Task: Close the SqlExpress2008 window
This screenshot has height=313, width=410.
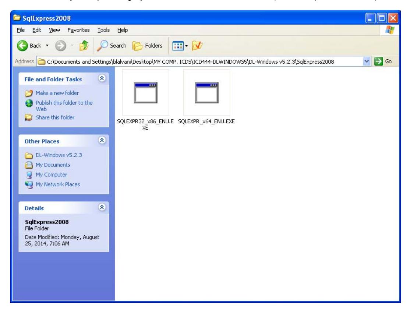Action: click(x=393, y=18)
